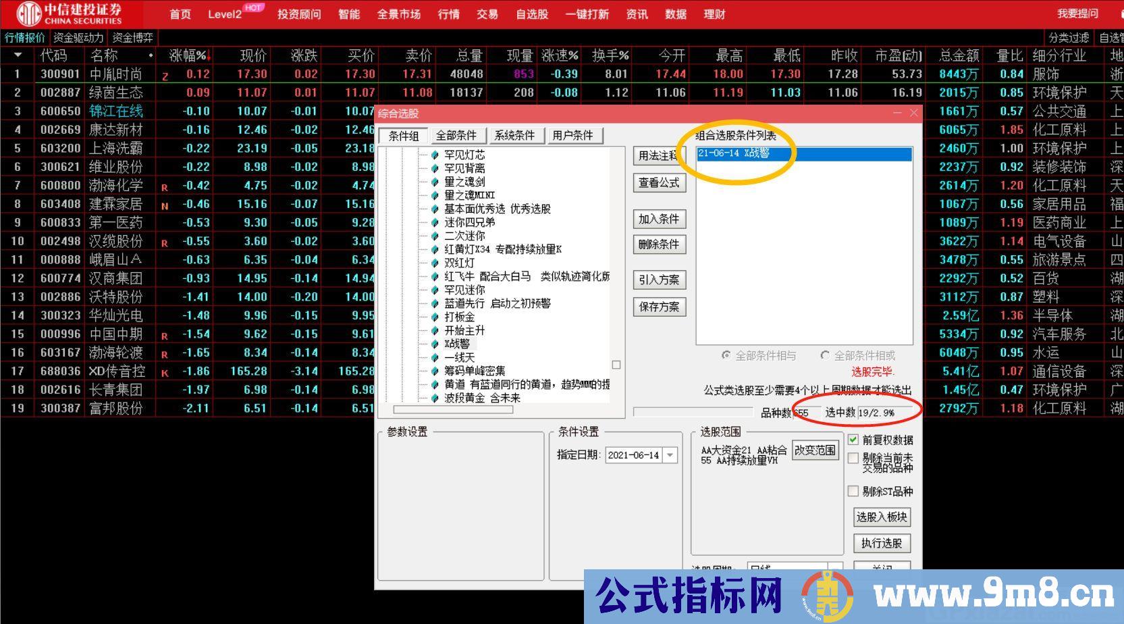Image resolution: width=1124 pixels, height=624 pixels.
Task: Click the N marker on 建霖家居 row
Action: point(165,206)
